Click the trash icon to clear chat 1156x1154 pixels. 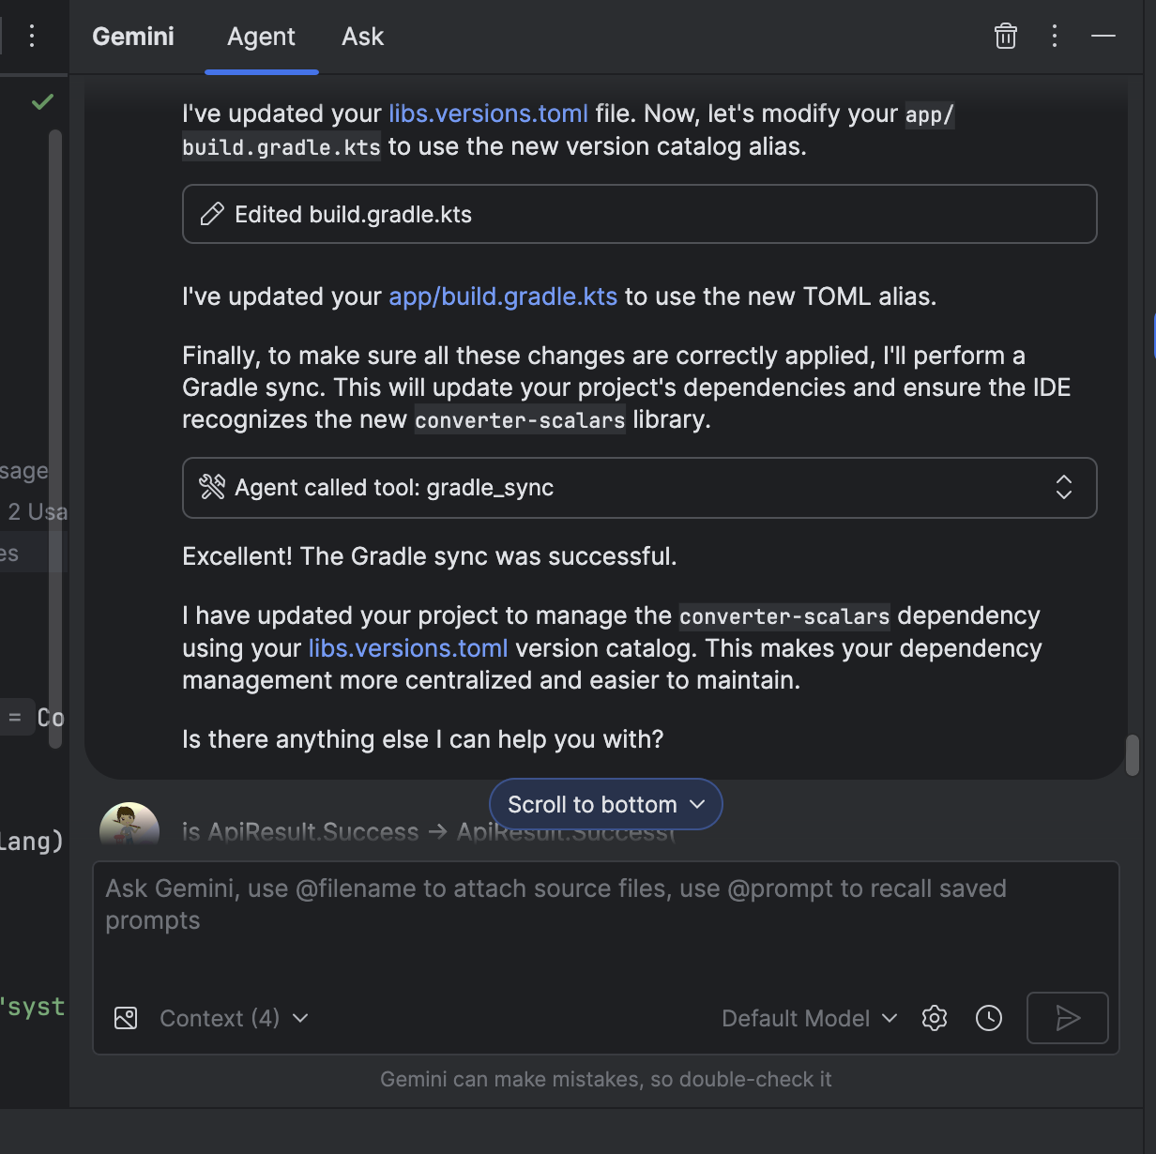[1005, 37]
